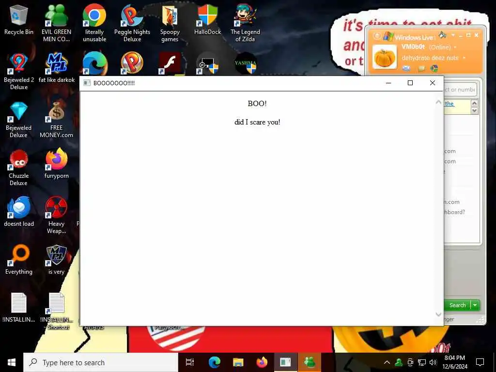Click the Type here to search box
496x372 pixels.
tap(101, 362)
